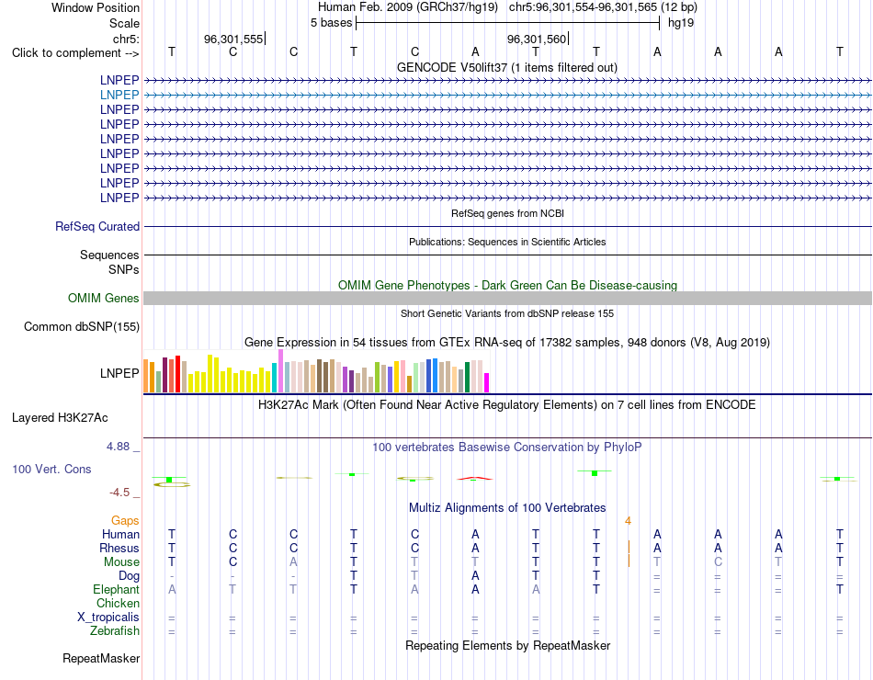Click the gray OMIM Genes bar
The height and width of the screenshot is (680, 873).
(507, 299)
